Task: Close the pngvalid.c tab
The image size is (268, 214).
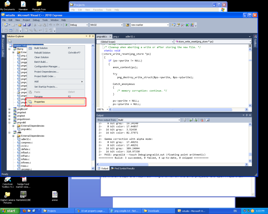Action: 110,37
